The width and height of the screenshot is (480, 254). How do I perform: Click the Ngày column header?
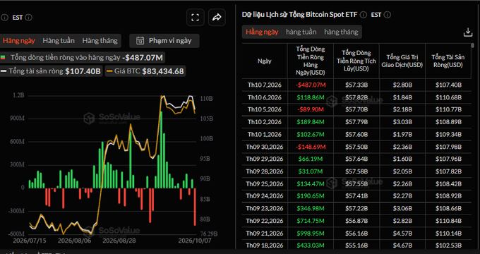pos(265,61)
